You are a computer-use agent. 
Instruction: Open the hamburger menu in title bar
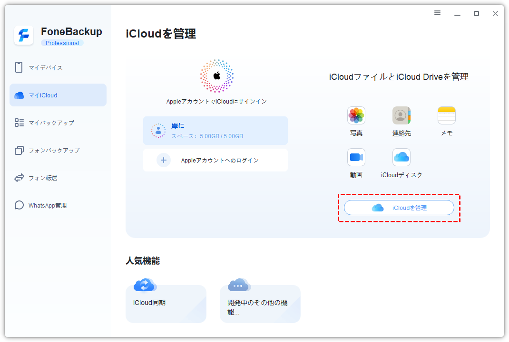coord(437,13)
